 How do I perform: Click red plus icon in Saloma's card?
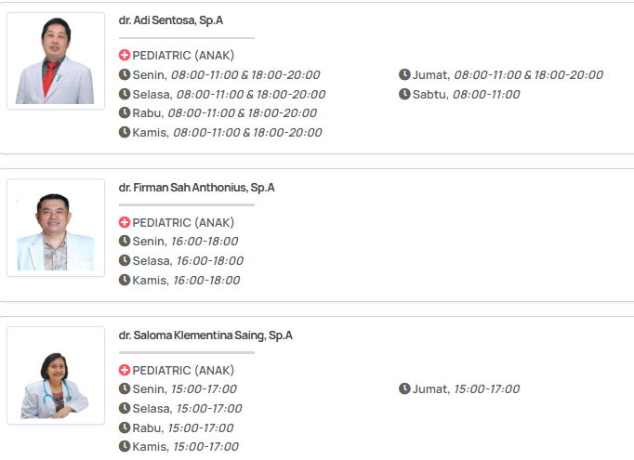125,371
